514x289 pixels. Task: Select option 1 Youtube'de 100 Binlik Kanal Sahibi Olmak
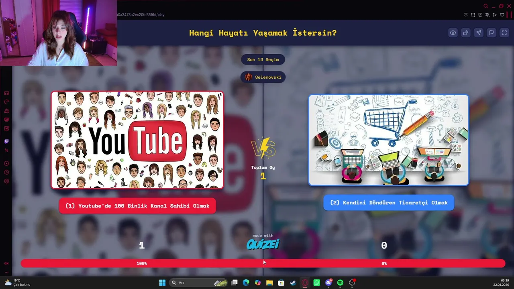click(137, 206)
